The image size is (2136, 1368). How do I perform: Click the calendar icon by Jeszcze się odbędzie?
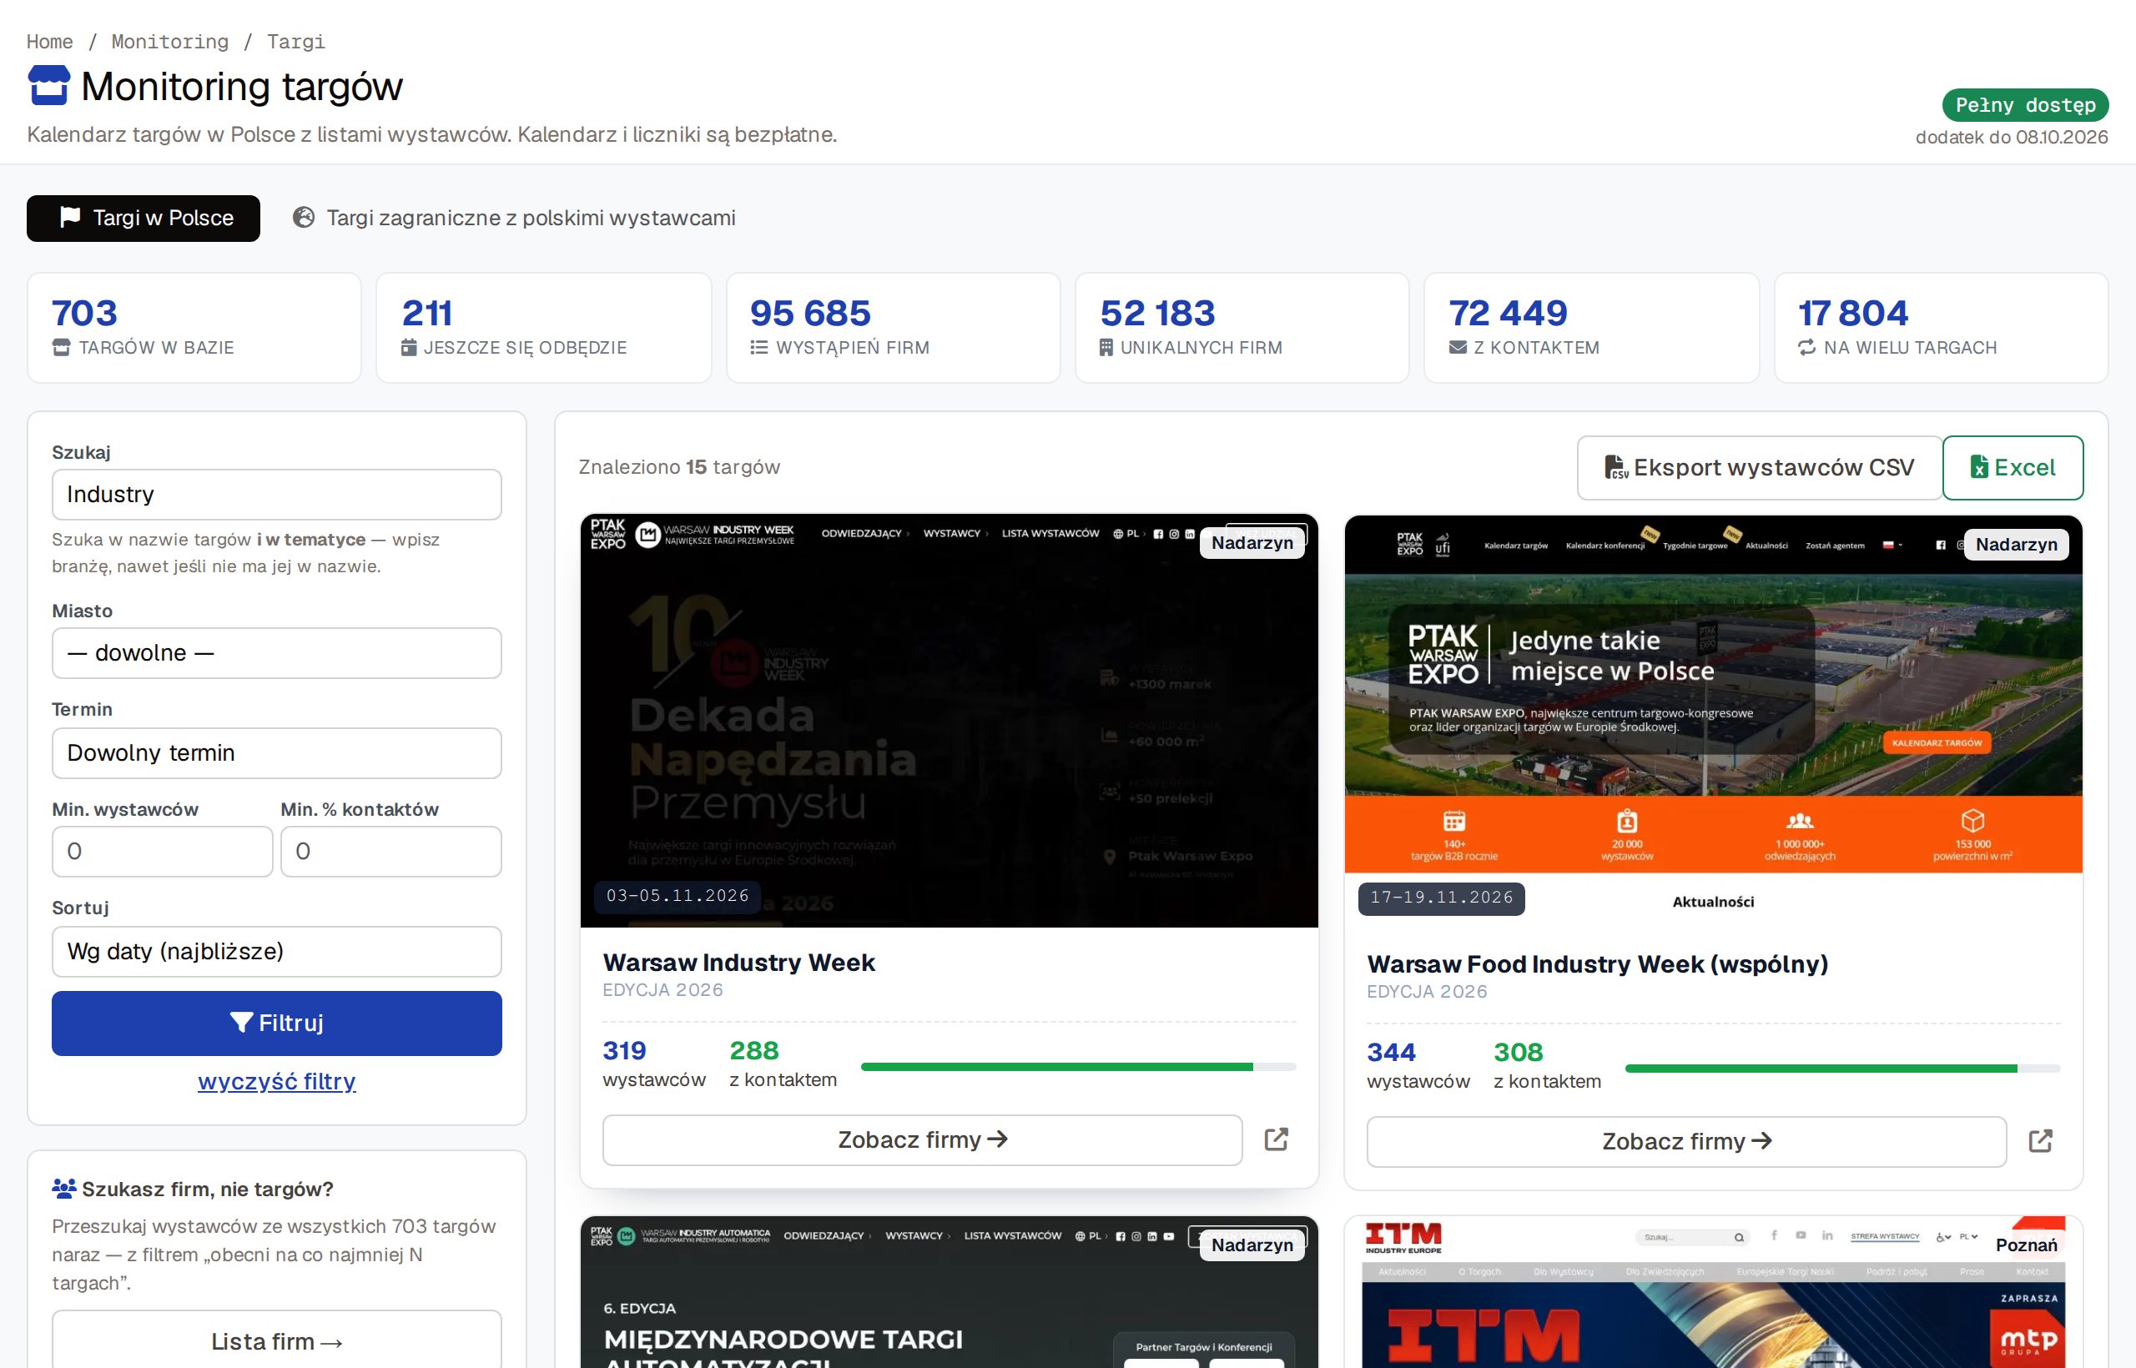click(409, 347)
